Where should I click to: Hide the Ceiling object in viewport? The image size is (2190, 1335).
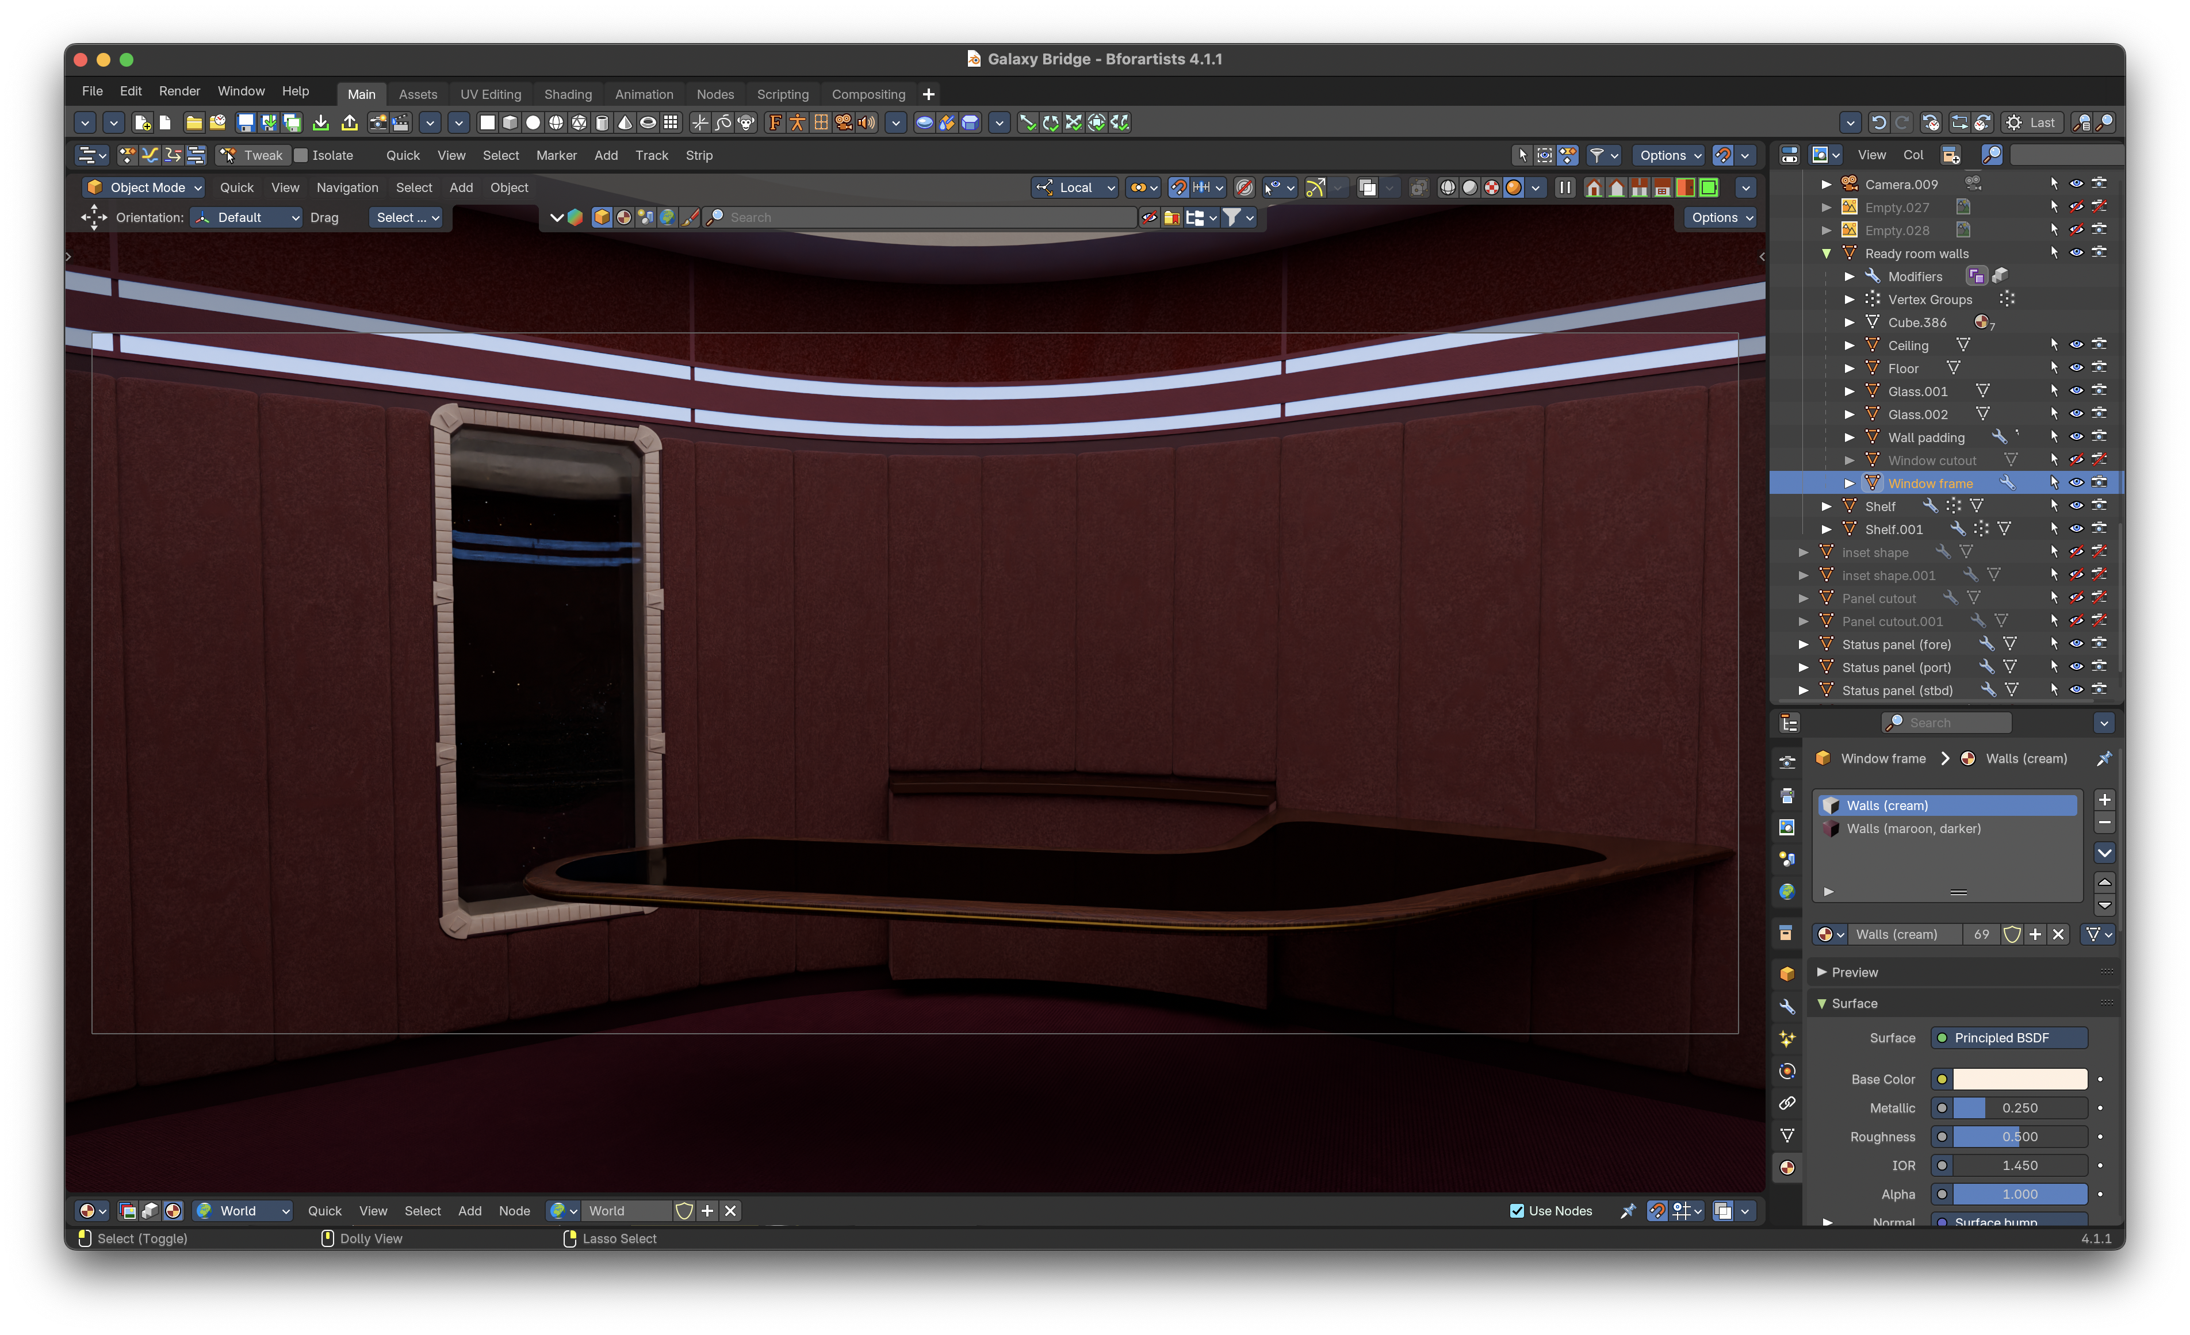(x=2076, y=345)
